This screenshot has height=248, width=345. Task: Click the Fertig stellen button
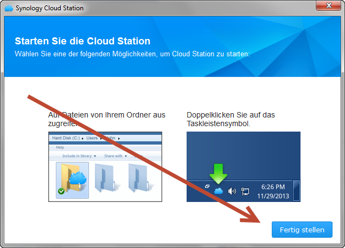click(x=302, y=230)
